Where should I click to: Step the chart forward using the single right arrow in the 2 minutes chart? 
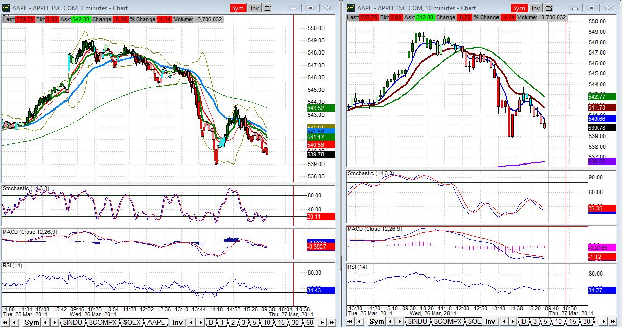[x=322, y=322]
